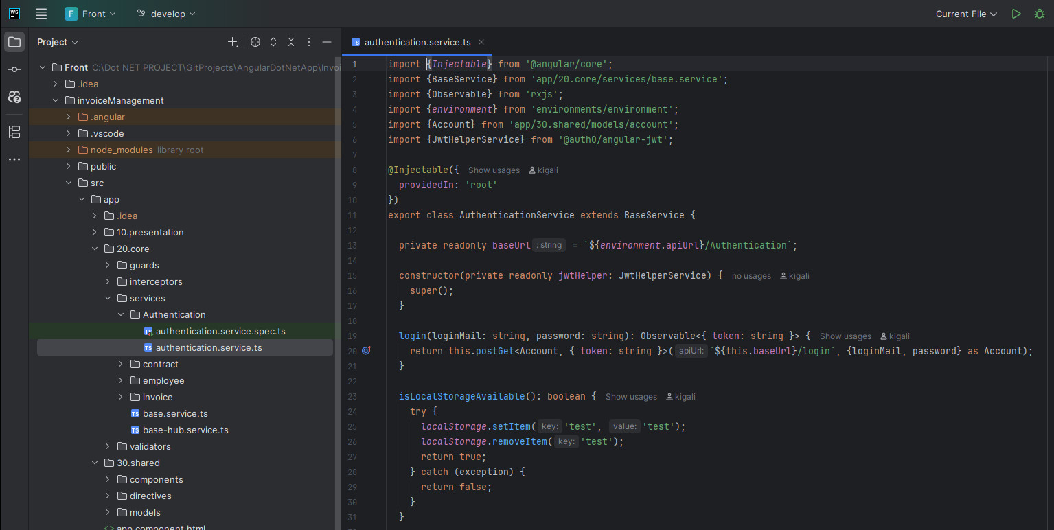This screenshot has width=1054, height=530.
Task: Click the app folder row
Action: point(185,199)
